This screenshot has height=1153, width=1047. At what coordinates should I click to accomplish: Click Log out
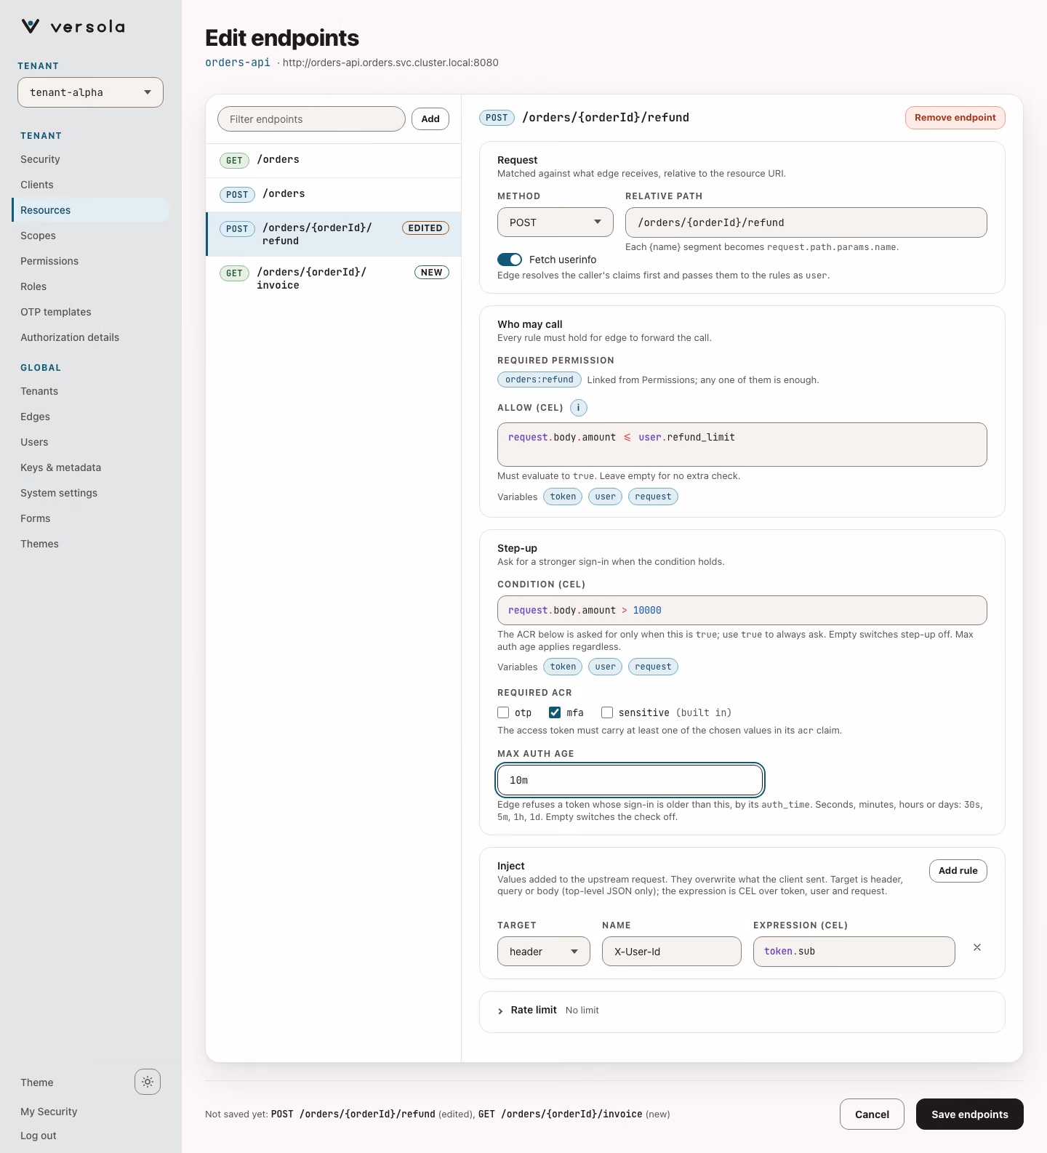pyautogui.click(x=39, y=1136)
